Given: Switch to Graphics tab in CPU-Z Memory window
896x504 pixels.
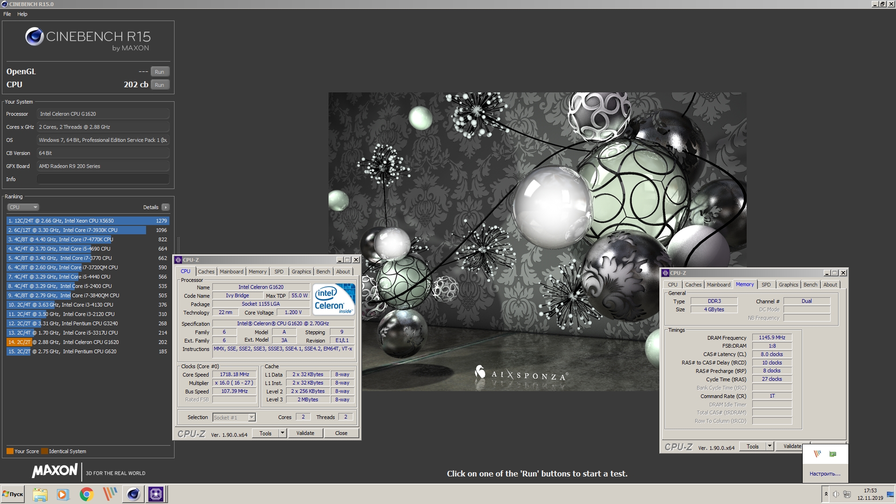Looking at the screenshot, I should pos(788,285).
